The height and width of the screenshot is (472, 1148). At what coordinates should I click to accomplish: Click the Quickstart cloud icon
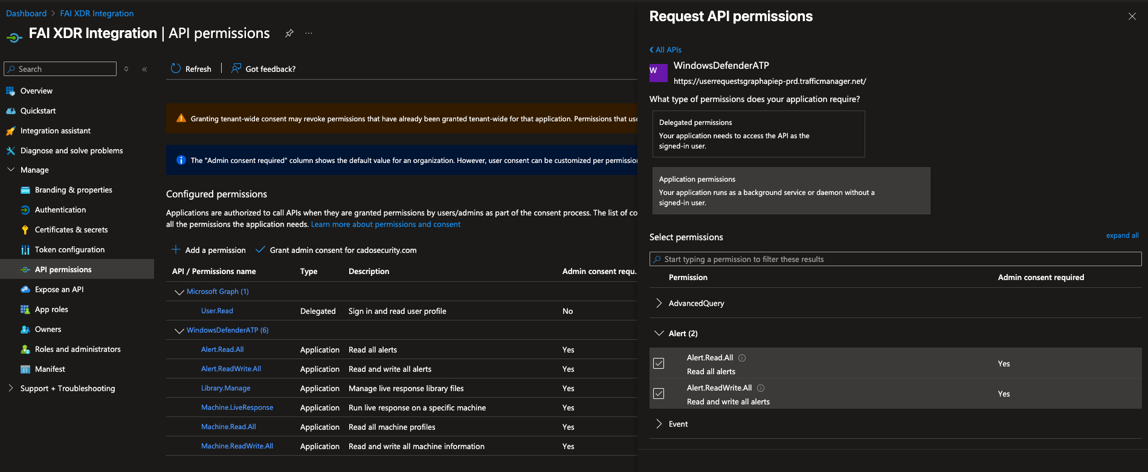click(10, 111)
